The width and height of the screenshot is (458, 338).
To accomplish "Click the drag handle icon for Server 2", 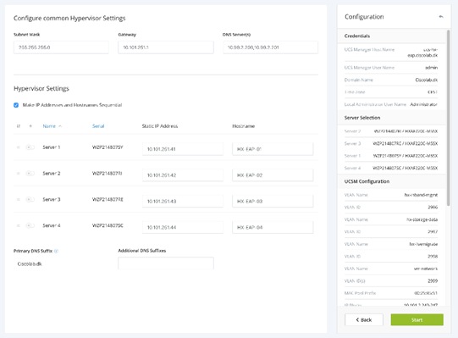I will tap(18, 174).
